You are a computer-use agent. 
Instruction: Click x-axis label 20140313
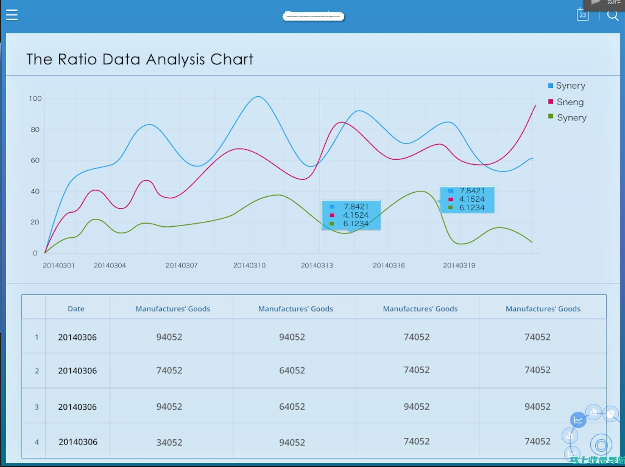tap(317, 265)
